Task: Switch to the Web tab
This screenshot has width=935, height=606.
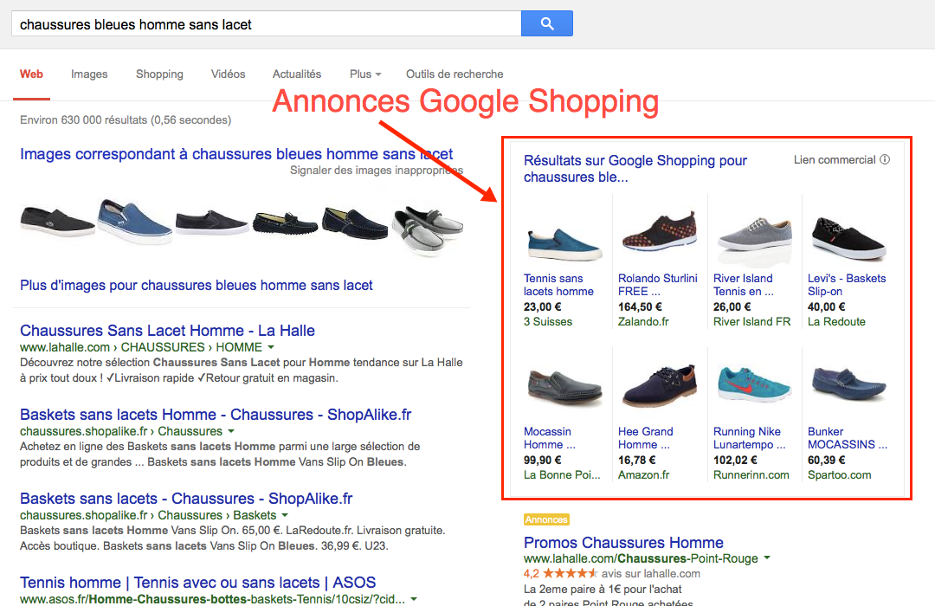Action: coord(31,74)
